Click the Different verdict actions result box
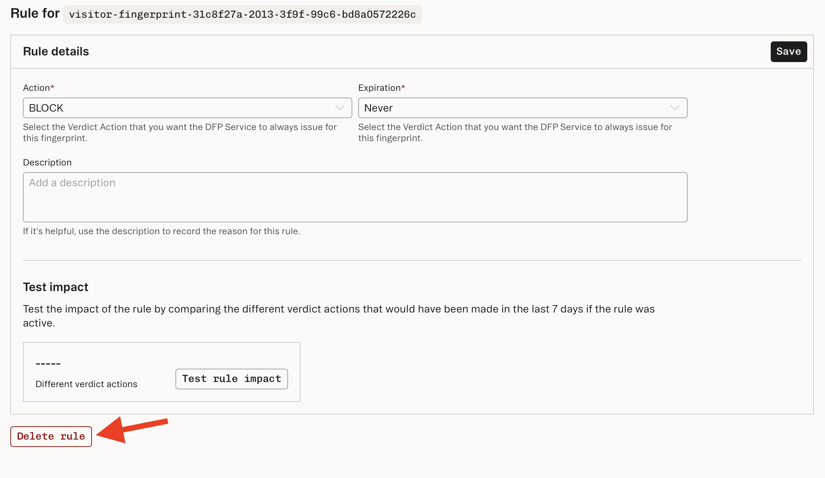825x478 pixels. [x=162, y=372]
